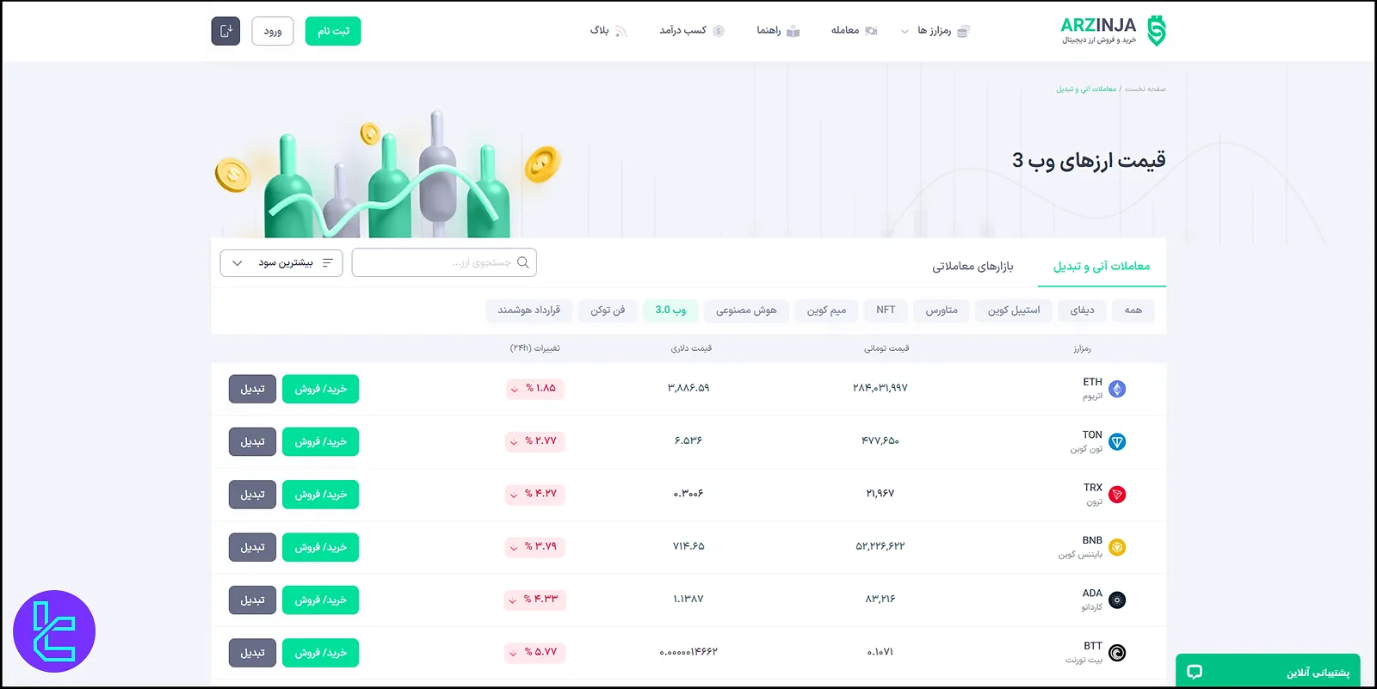Select the دیفای category filter

[x=1082, y=311]
